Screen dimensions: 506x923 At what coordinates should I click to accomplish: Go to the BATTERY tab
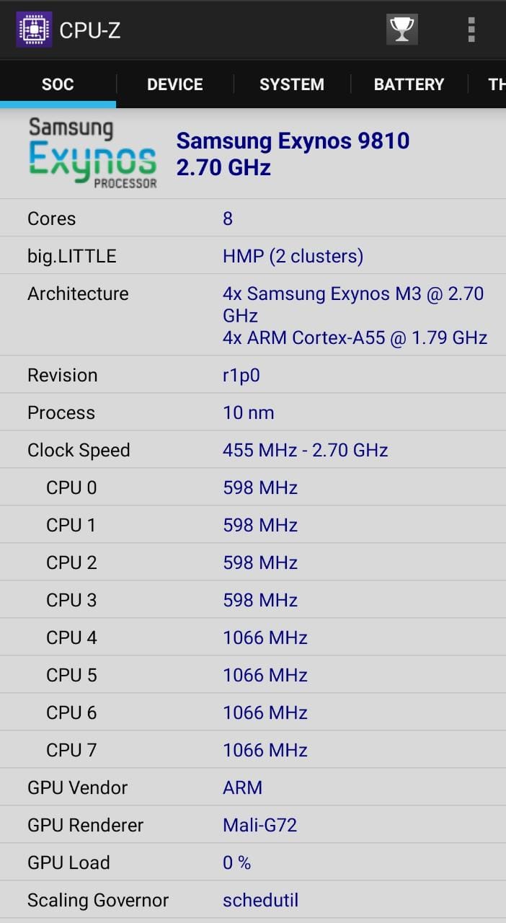[x=409, y=84]
